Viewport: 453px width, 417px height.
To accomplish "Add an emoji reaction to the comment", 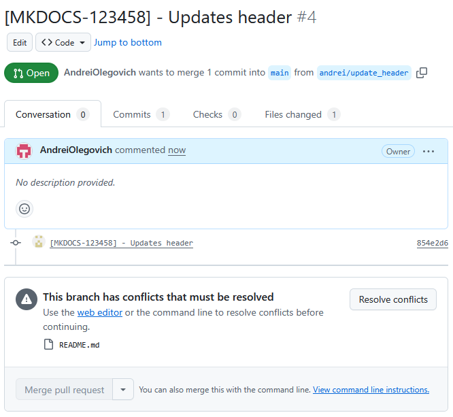I will pos(24,209).
